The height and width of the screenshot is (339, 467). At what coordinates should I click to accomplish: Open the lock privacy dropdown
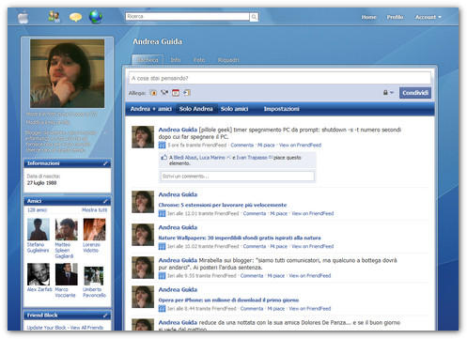(388, 93)
